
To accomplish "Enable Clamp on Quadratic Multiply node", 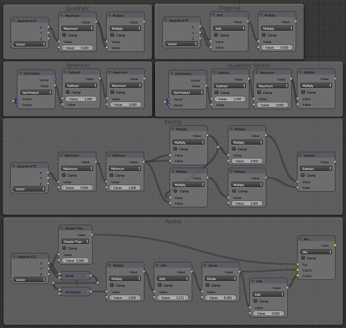I will (x=112, y=35).
